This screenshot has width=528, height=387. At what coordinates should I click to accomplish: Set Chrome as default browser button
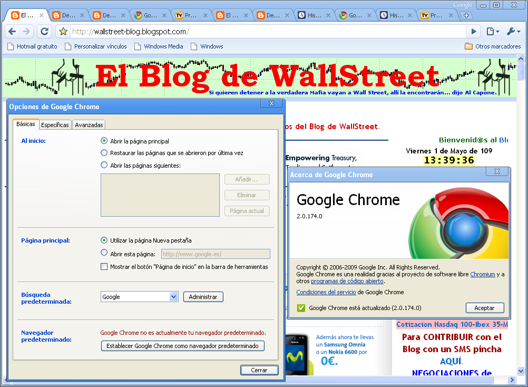(182, 346)
